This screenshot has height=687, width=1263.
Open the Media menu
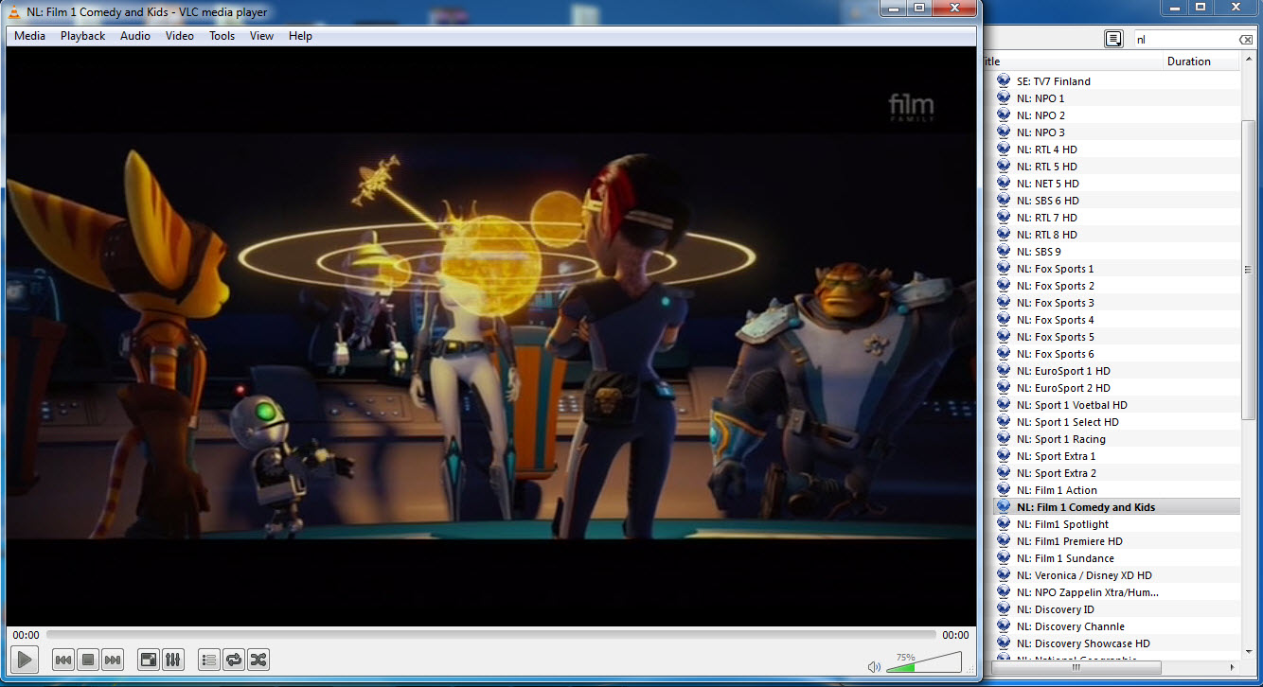29,36
